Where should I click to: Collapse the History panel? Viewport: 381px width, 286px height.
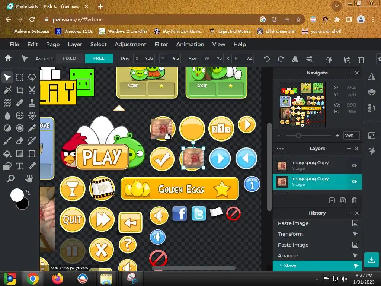[349, 213]
